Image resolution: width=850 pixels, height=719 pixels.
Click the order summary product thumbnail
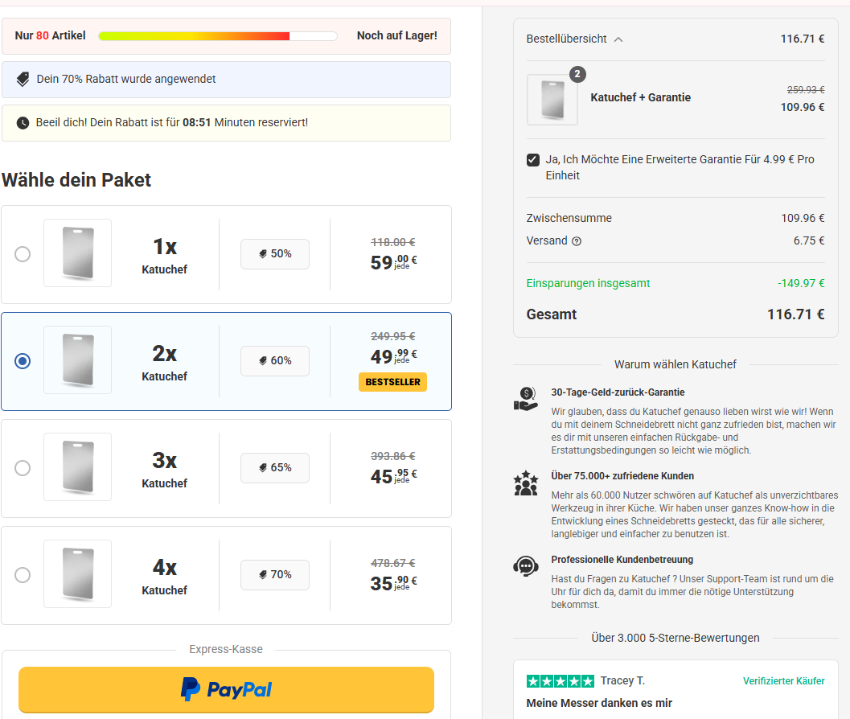click(552, 100)
